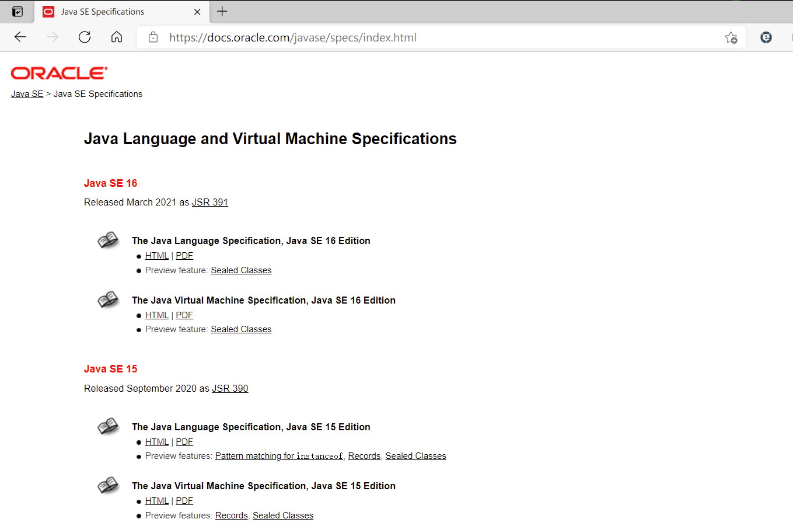Close the Java SE Specifications tab
The image size is (793, 526).
(x=197, y=12)
